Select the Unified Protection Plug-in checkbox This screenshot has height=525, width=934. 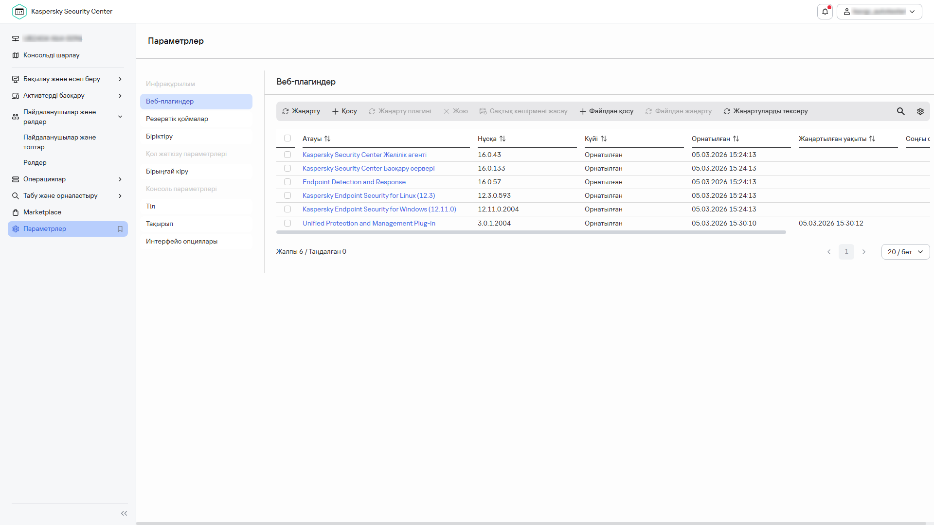[x=287, y=223]
